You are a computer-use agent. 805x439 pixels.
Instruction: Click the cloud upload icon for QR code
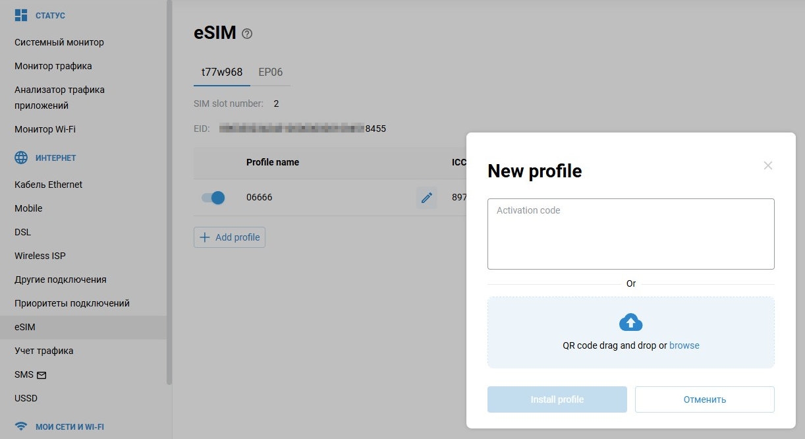click(x=630, y=322)
